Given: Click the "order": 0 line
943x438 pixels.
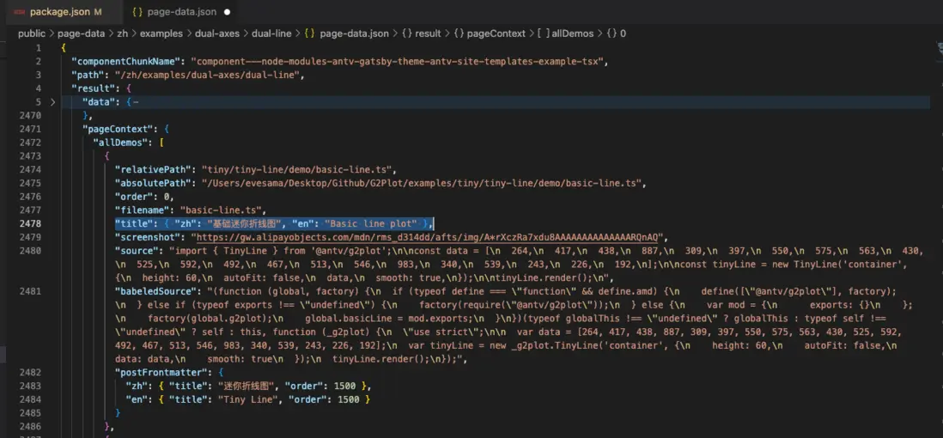Looking at the screenshot, I should [144, 196].
